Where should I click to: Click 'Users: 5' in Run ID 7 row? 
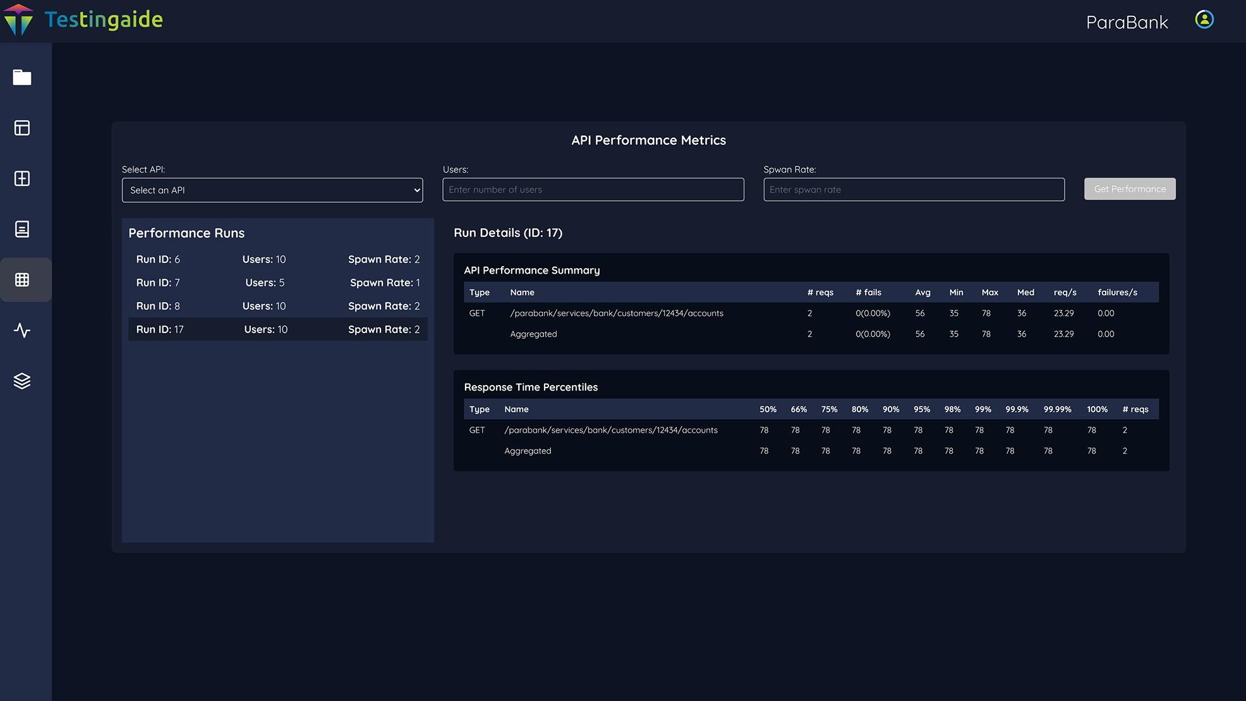[265, 283]
